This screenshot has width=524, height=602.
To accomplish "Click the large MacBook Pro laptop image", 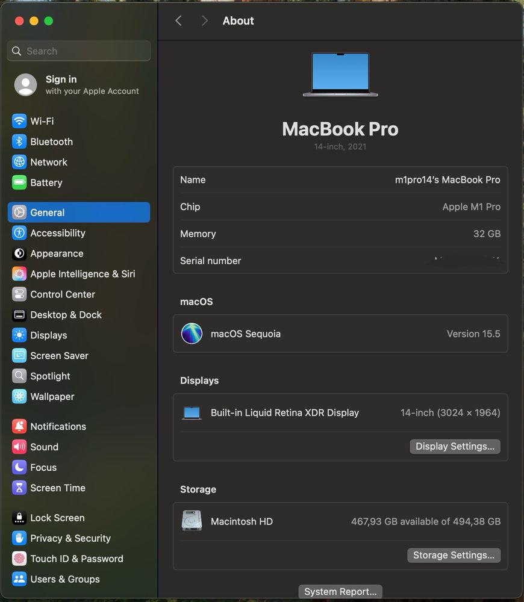I will 340,75.
